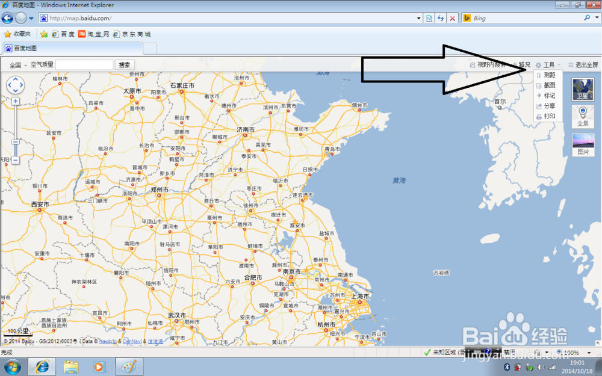This screenshot has width=602, height=376.
Task: Click 退出全屏 exit fullscreen
Action: 583,65
